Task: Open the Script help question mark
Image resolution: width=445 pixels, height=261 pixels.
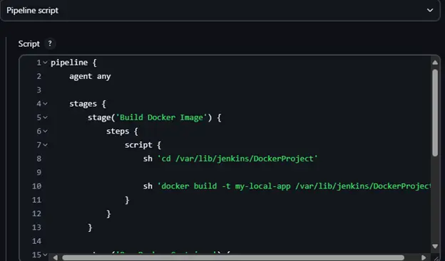Action: [x=50, y=43]
